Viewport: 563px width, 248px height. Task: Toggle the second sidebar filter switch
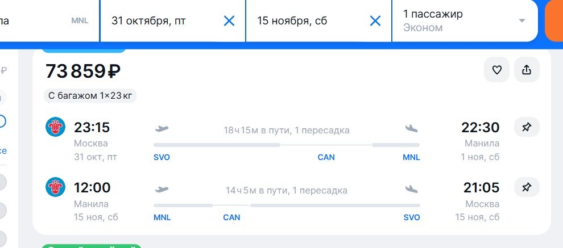click(3, 210)
